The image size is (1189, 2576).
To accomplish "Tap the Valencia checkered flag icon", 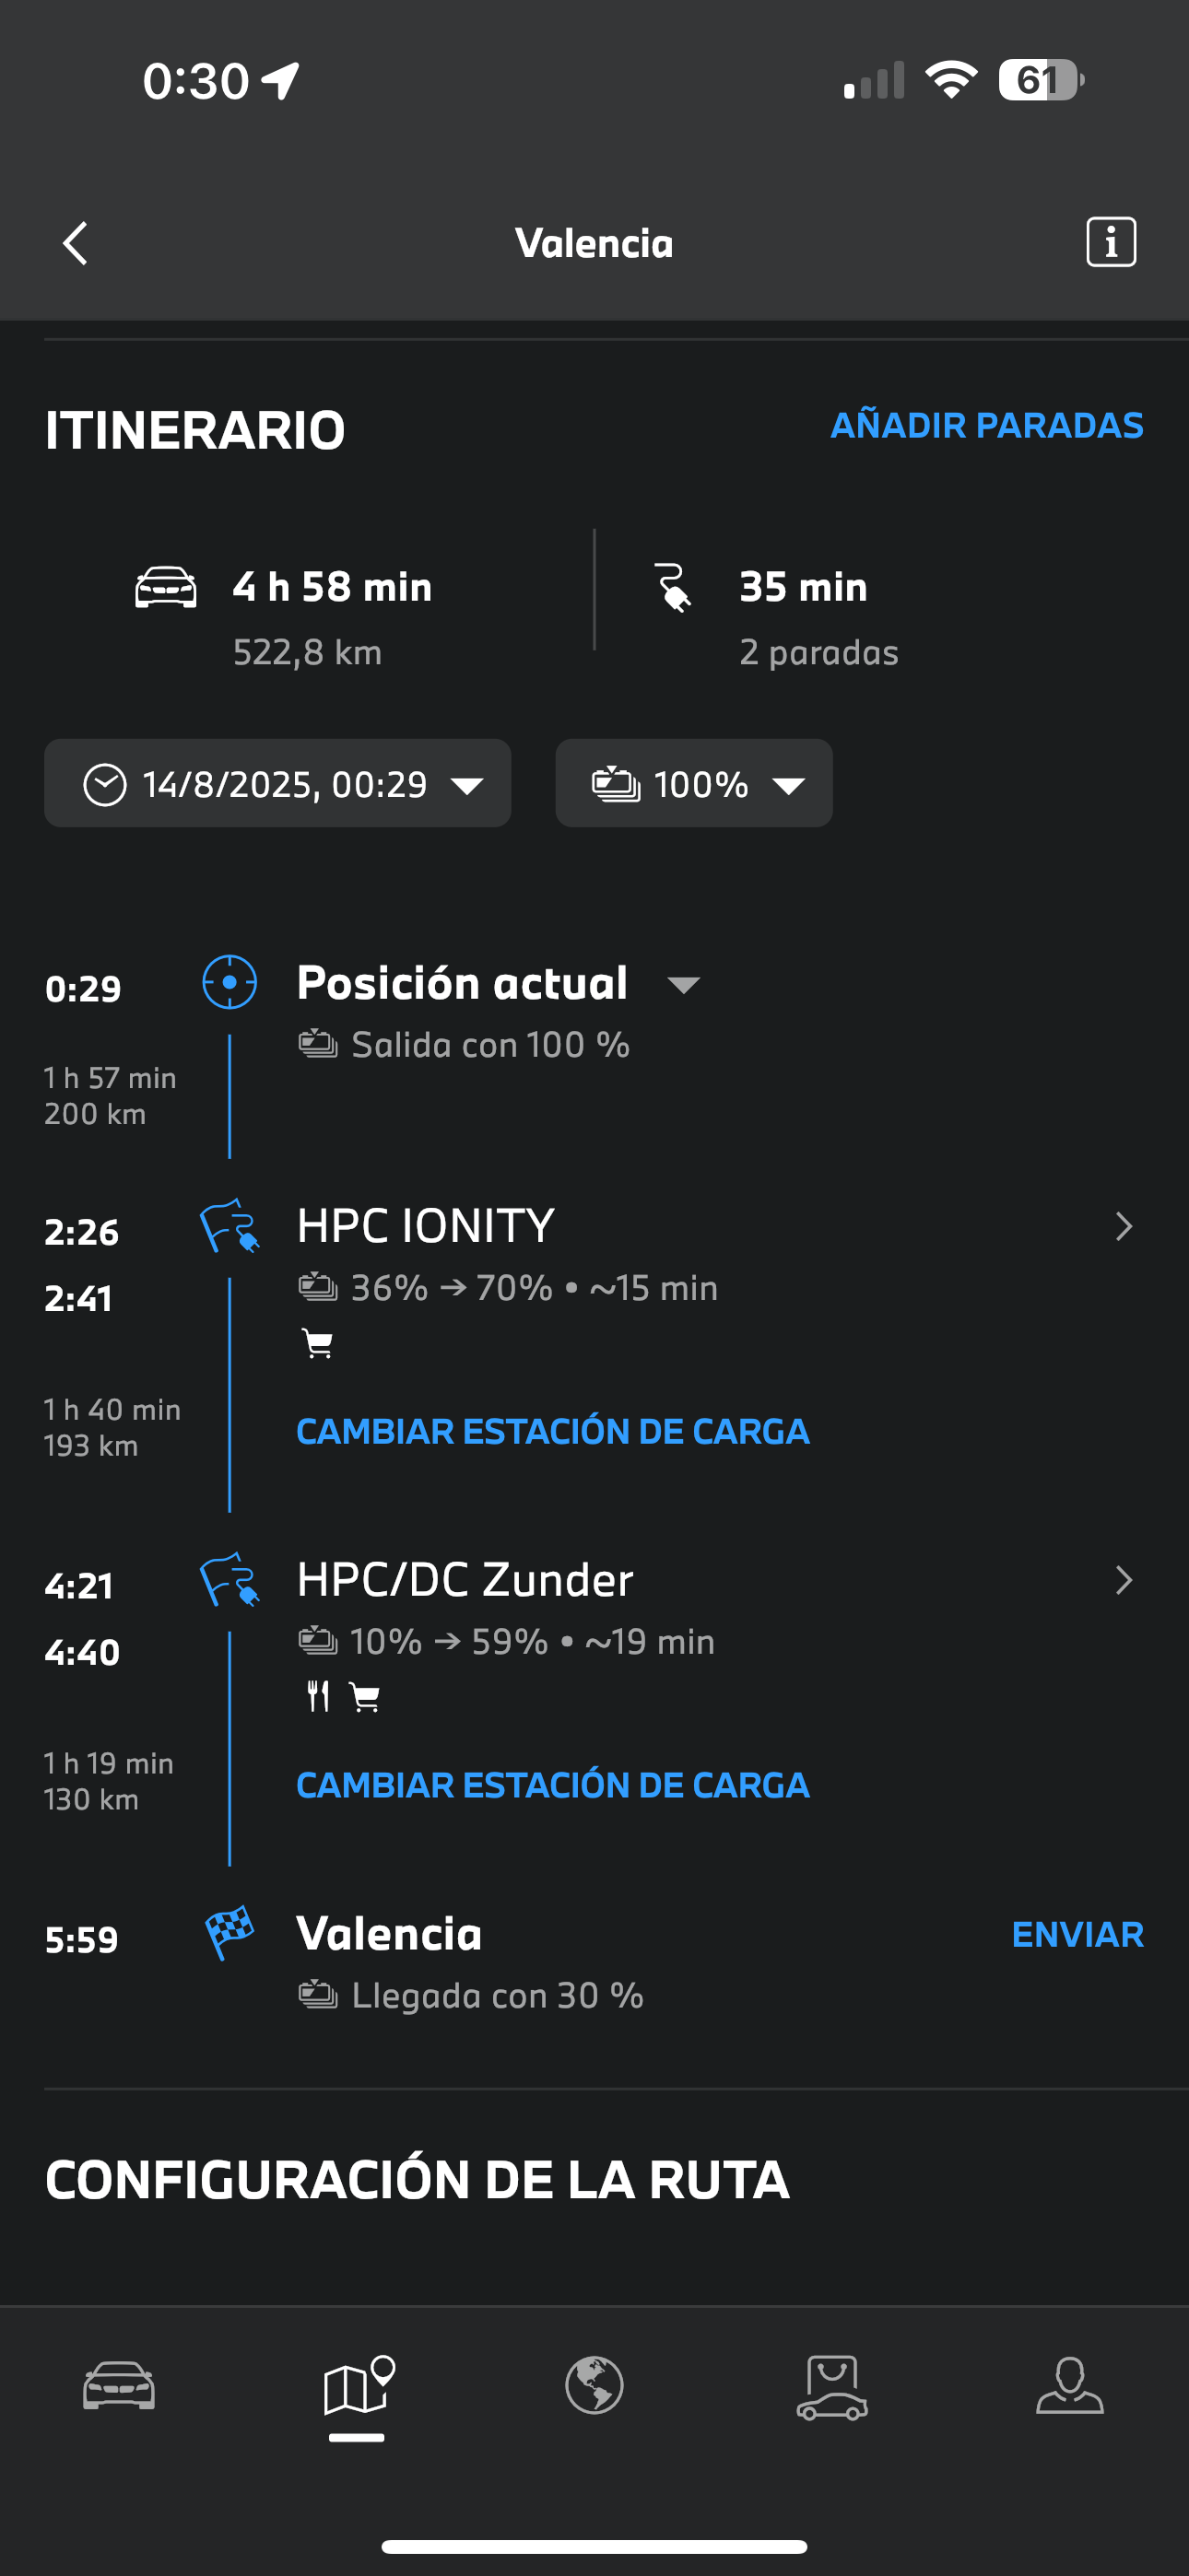I will [x=230, y=1933].
